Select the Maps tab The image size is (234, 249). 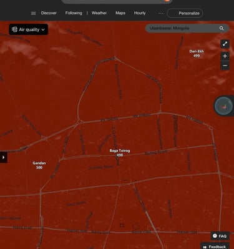[x=120, y=13]
